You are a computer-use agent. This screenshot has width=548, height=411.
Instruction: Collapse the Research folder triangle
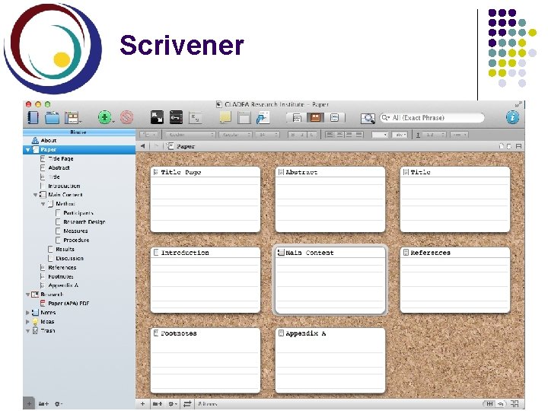click(x=28, y=295)
